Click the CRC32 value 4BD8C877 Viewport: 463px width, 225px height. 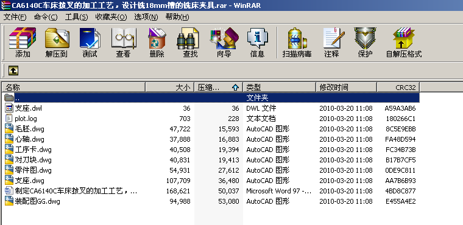(400, 191)
